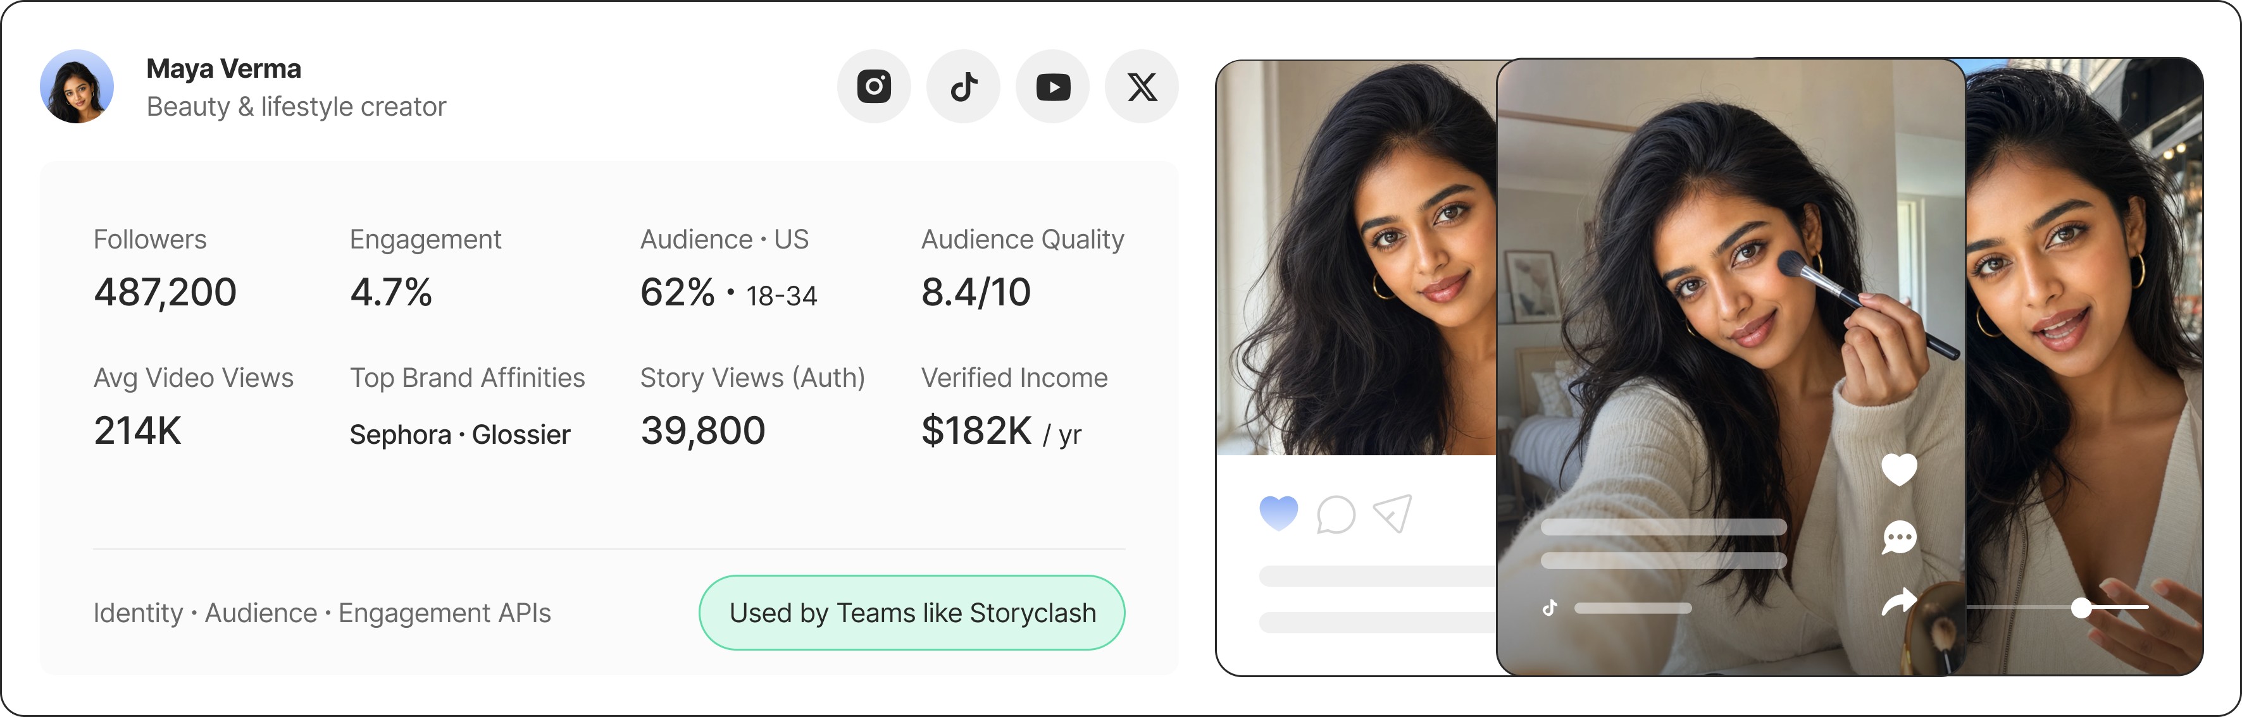The height and width of the screenshot is (717, 2242).
Task: Click the '39,800' story views value
Action: [x=703, y=431]
